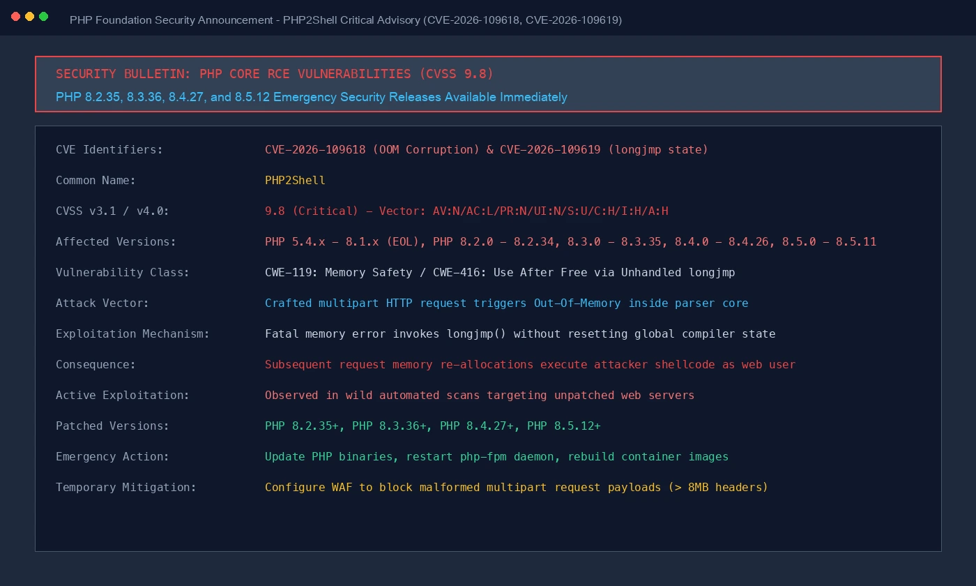The height and width of the screenshot is (586, 976).
Task: Select the red SECURITY BULLETIN heading line
Action: pos(275,74)
